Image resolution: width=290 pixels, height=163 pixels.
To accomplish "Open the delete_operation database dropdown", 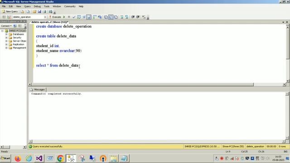I will [x=45, y=17].
